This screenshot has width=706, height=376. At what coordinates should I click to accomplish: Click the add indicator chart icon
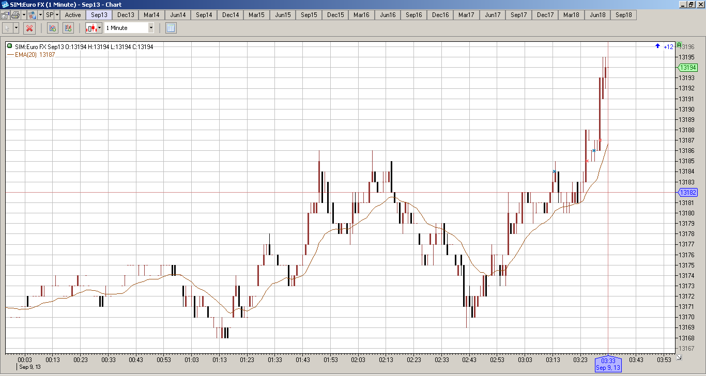[52, 28]
